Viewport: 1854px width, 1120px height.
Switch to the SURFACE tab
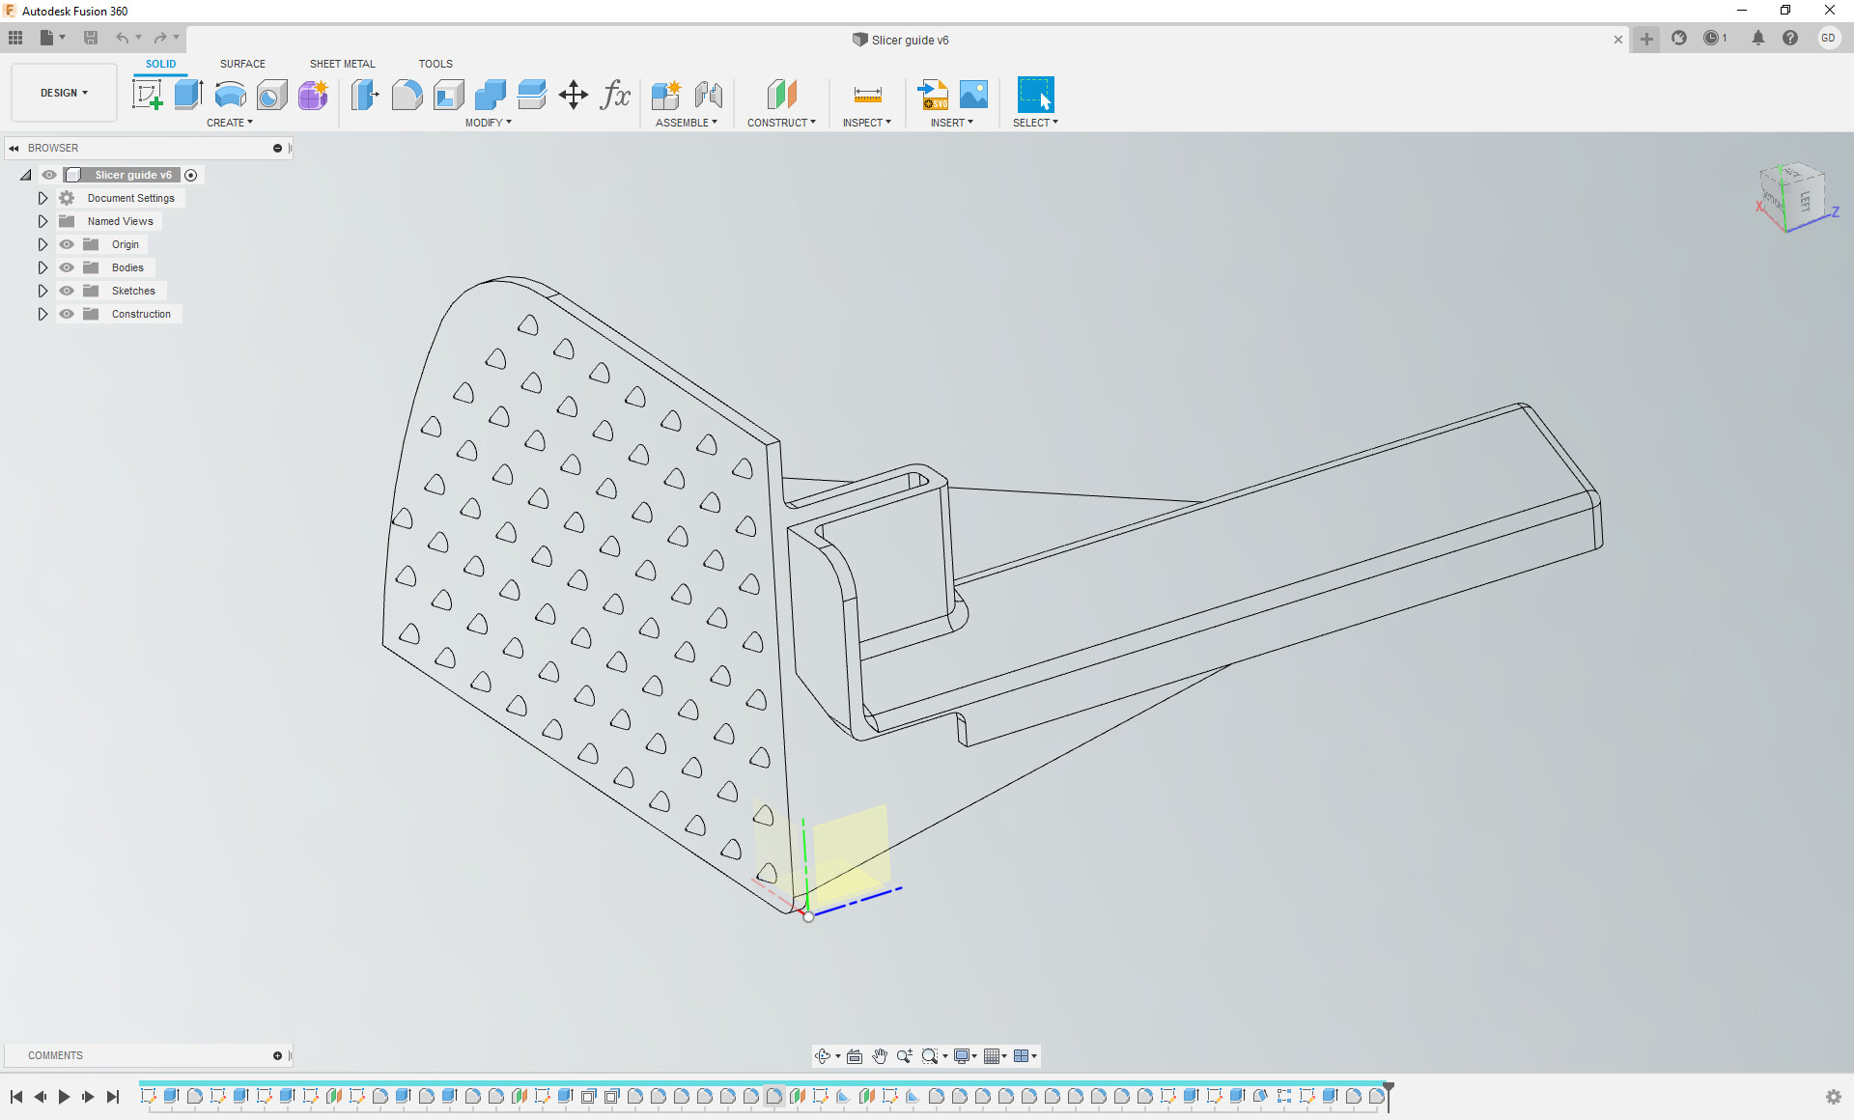(242, 64)
